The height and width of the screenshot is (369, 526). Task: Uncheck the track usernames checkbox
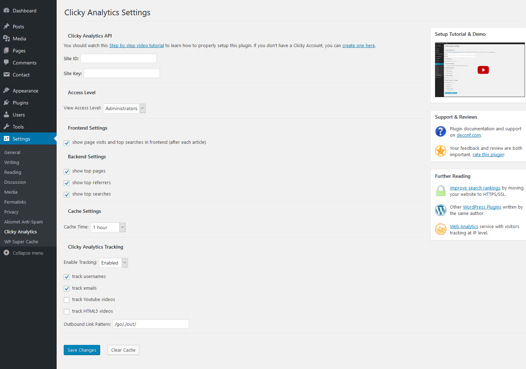[x=67, y=277]
